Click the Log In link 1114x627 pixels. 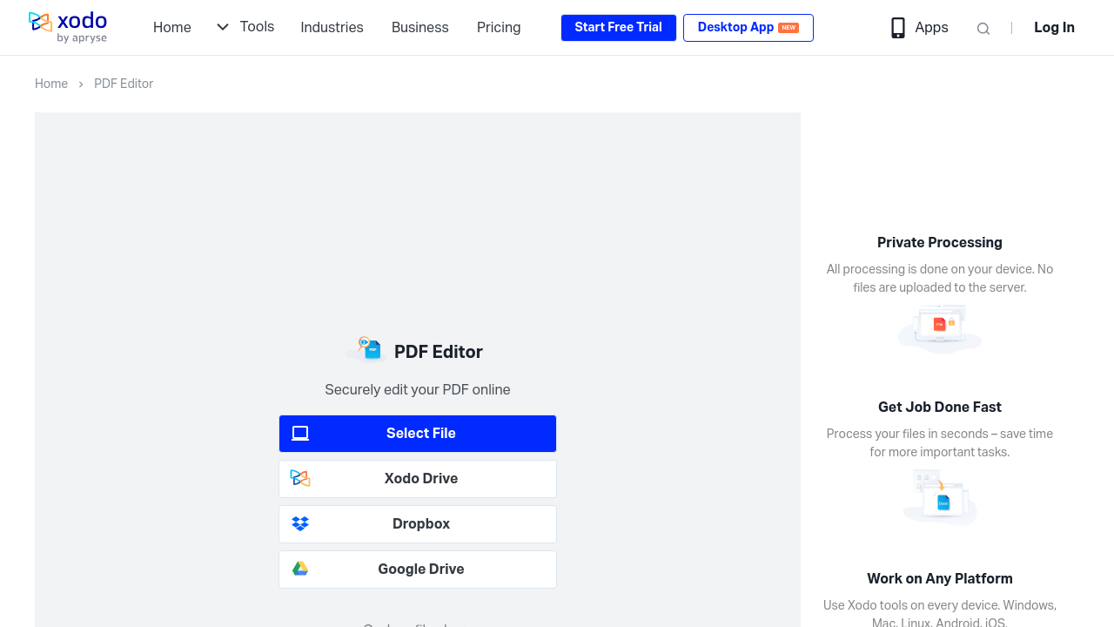tap(1054, 28)
